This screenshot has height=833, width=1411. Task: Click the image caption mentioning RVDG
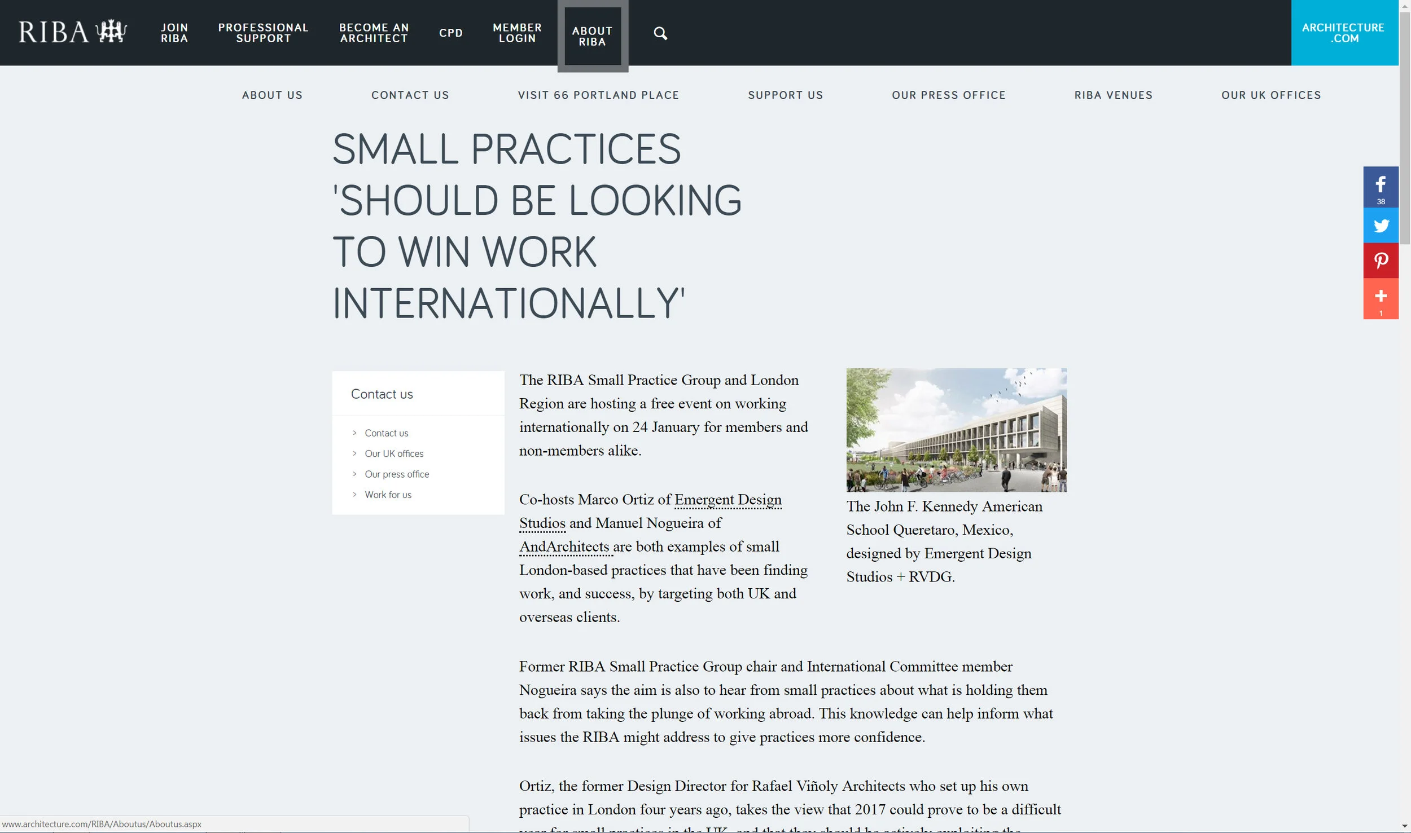[944, 541]
